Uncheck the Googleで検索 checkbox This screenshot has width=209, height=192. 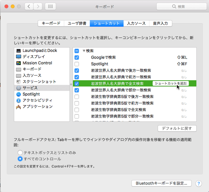click(x=77, y=57)
